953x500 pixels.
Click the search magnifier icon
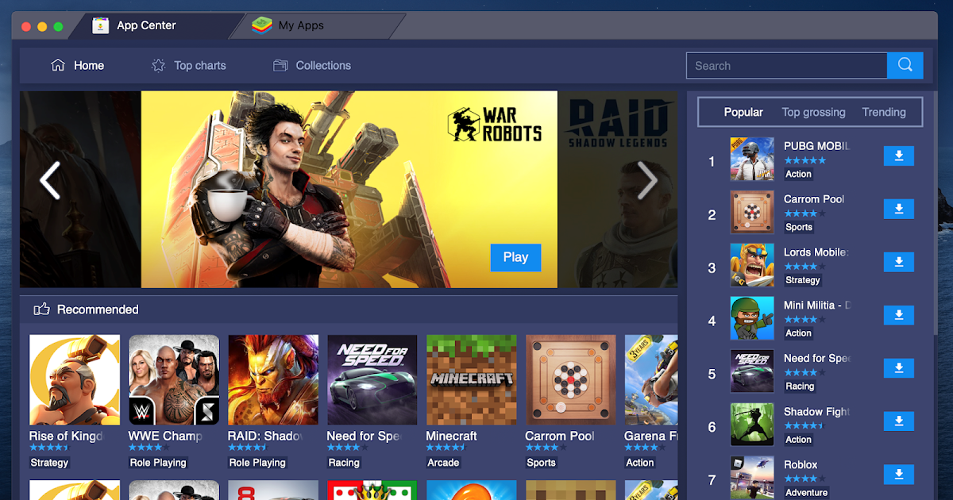905,65
